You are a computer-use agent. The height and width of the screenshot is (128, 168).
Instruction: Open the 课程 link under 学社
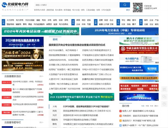tap(129, 20)
